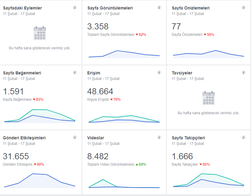Click info icon on Sayfadaki Eylemler card
Image resolution: width=252 pixels, height=196 pixels.
75,8
